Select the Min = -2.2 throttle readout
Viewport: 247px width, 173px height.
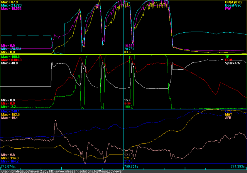tap(10, 106)
